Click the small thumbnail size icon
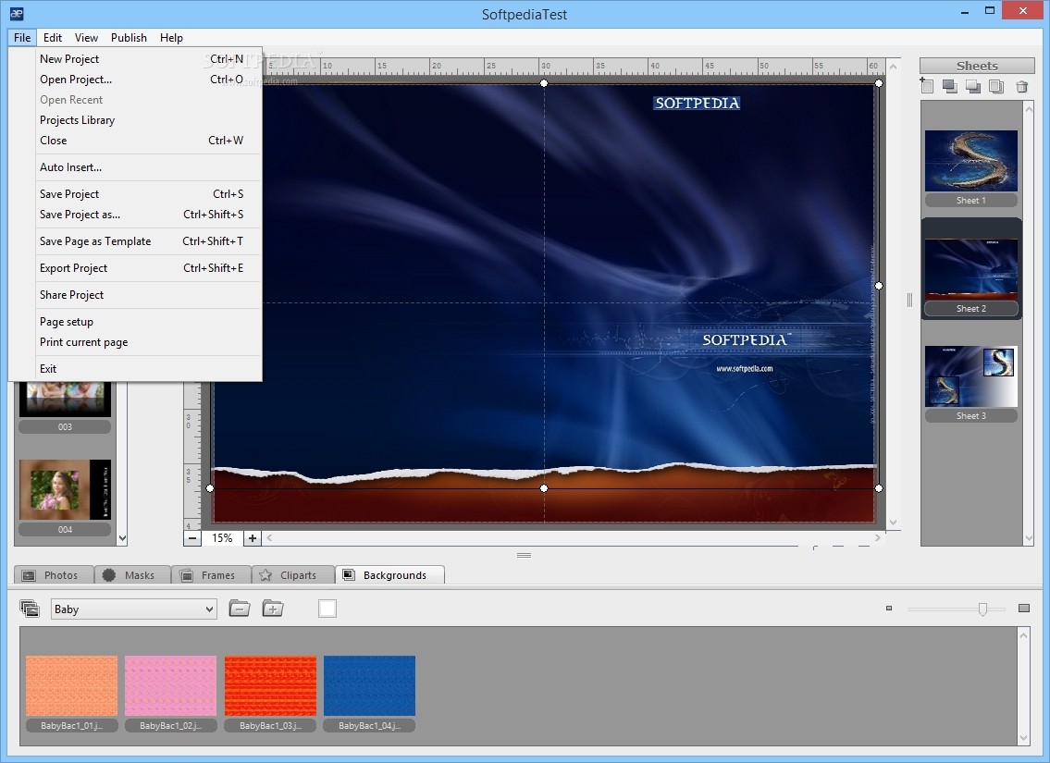 click(889, 609)
